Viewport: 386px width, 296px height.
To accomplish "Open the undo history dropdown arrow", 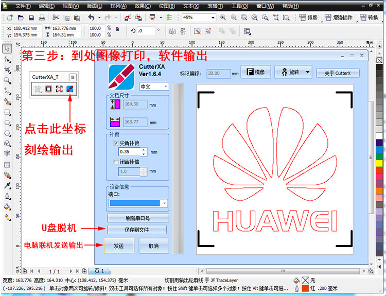I will [x=99, y=18].
